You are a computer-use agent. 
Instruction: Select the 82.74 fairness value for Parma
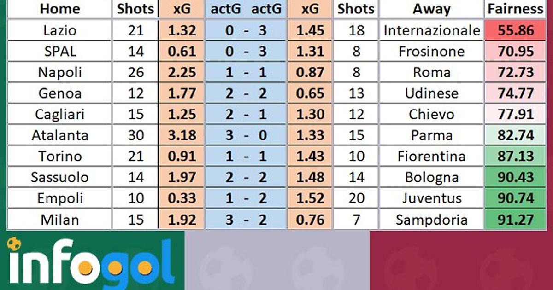tap(516, 135)
